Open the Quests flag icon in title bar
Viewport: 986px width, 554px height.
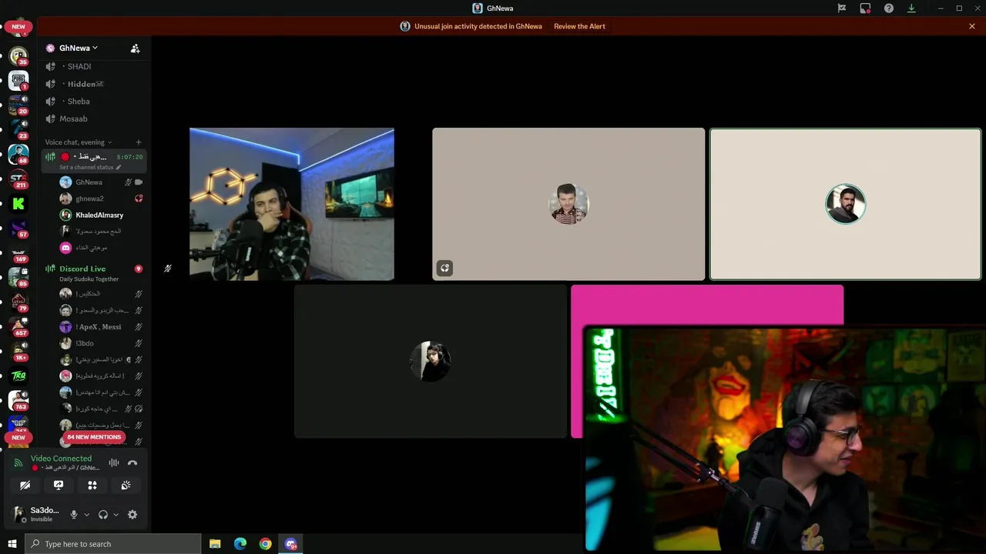coord(842,8)
